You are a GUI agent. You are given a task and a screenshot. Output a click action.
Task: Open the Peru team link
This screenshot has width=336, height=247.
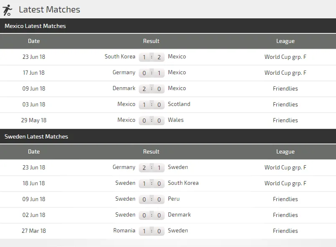[x=174, y=199]
